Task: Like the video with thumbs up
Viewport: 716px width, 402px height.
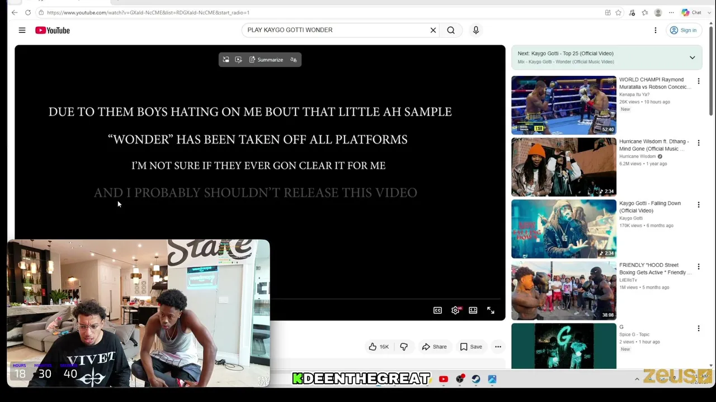Action: 379,347
